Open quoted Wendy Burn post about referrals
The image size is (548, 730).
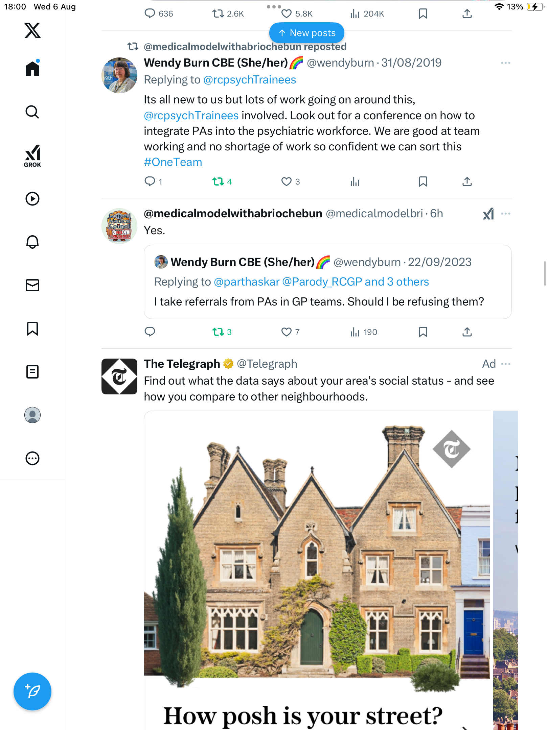point(327,282)
